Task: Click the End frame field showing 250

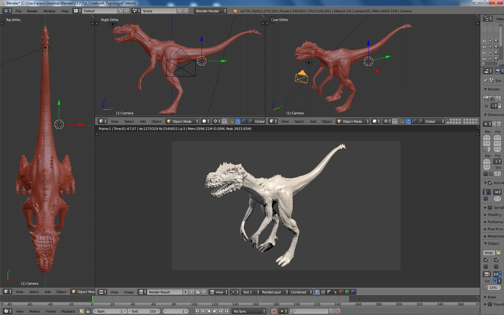Action: click(145, 311)
